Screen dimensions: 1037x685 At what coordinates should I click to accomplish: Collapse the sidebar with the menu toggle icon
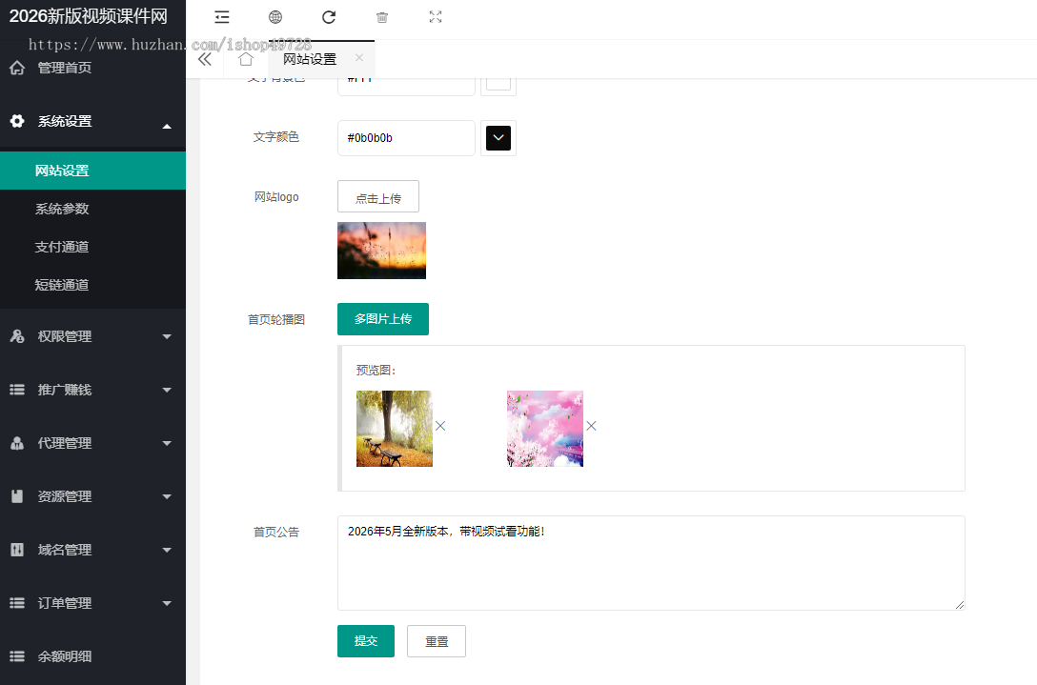click(222, 17)
